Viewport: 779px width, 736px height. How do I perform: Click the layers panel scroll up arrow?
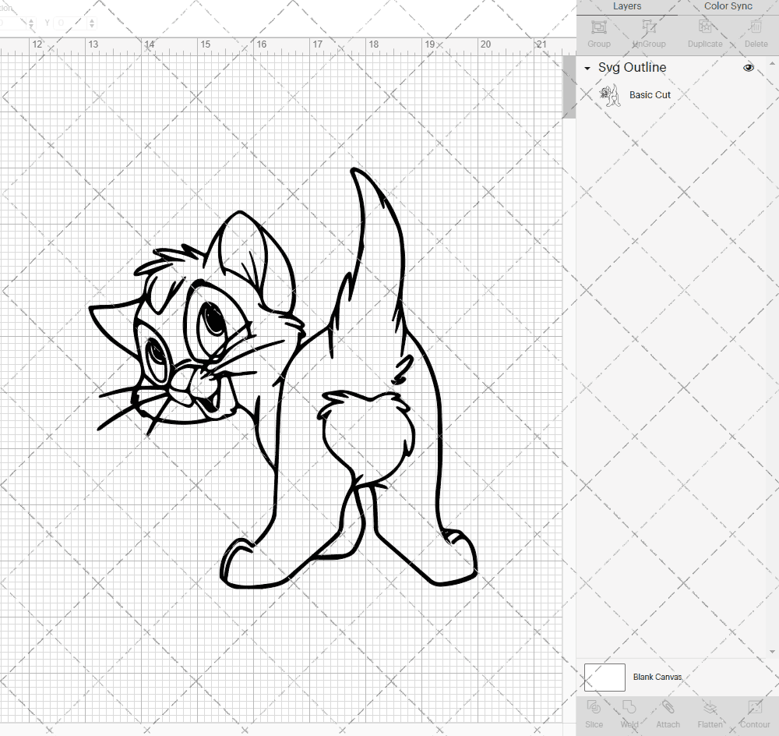pyautogui.click(x=772, y=64)
